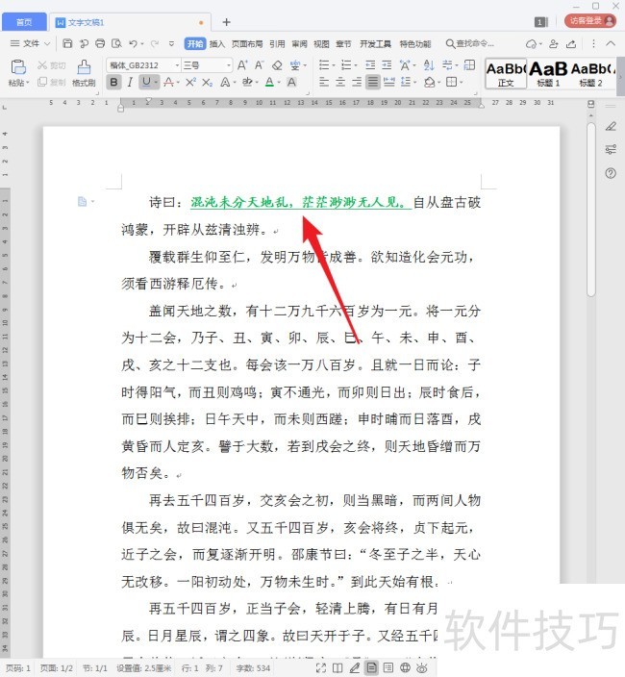Toggle justified alignment button

click(373, 82)
